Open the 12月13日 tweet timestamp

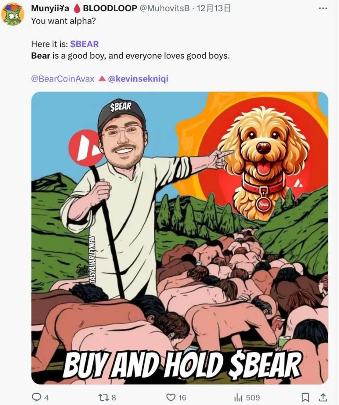tap(214, 8)
